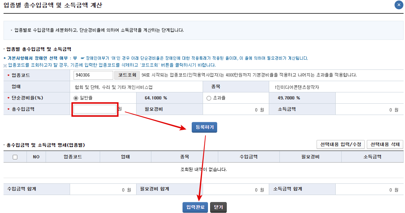This screenshot has width=405, height=213.
Task: Click the 입력완료 completion button
Action: coord(195,207)
